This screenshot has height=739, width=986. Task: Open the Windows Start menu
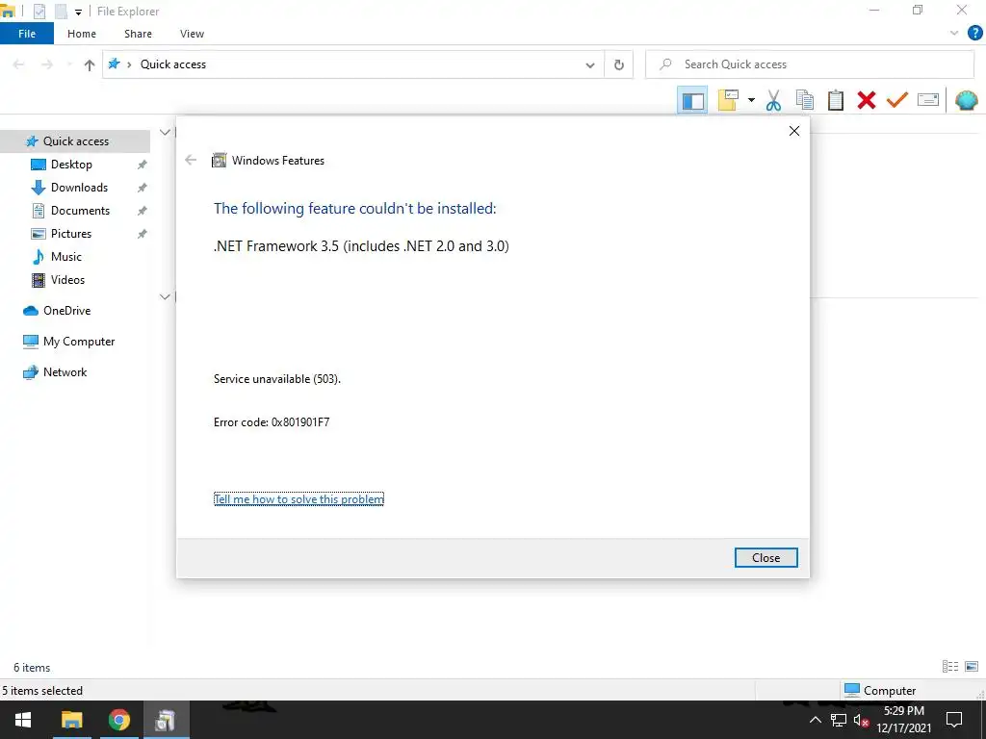click(23, 720)
